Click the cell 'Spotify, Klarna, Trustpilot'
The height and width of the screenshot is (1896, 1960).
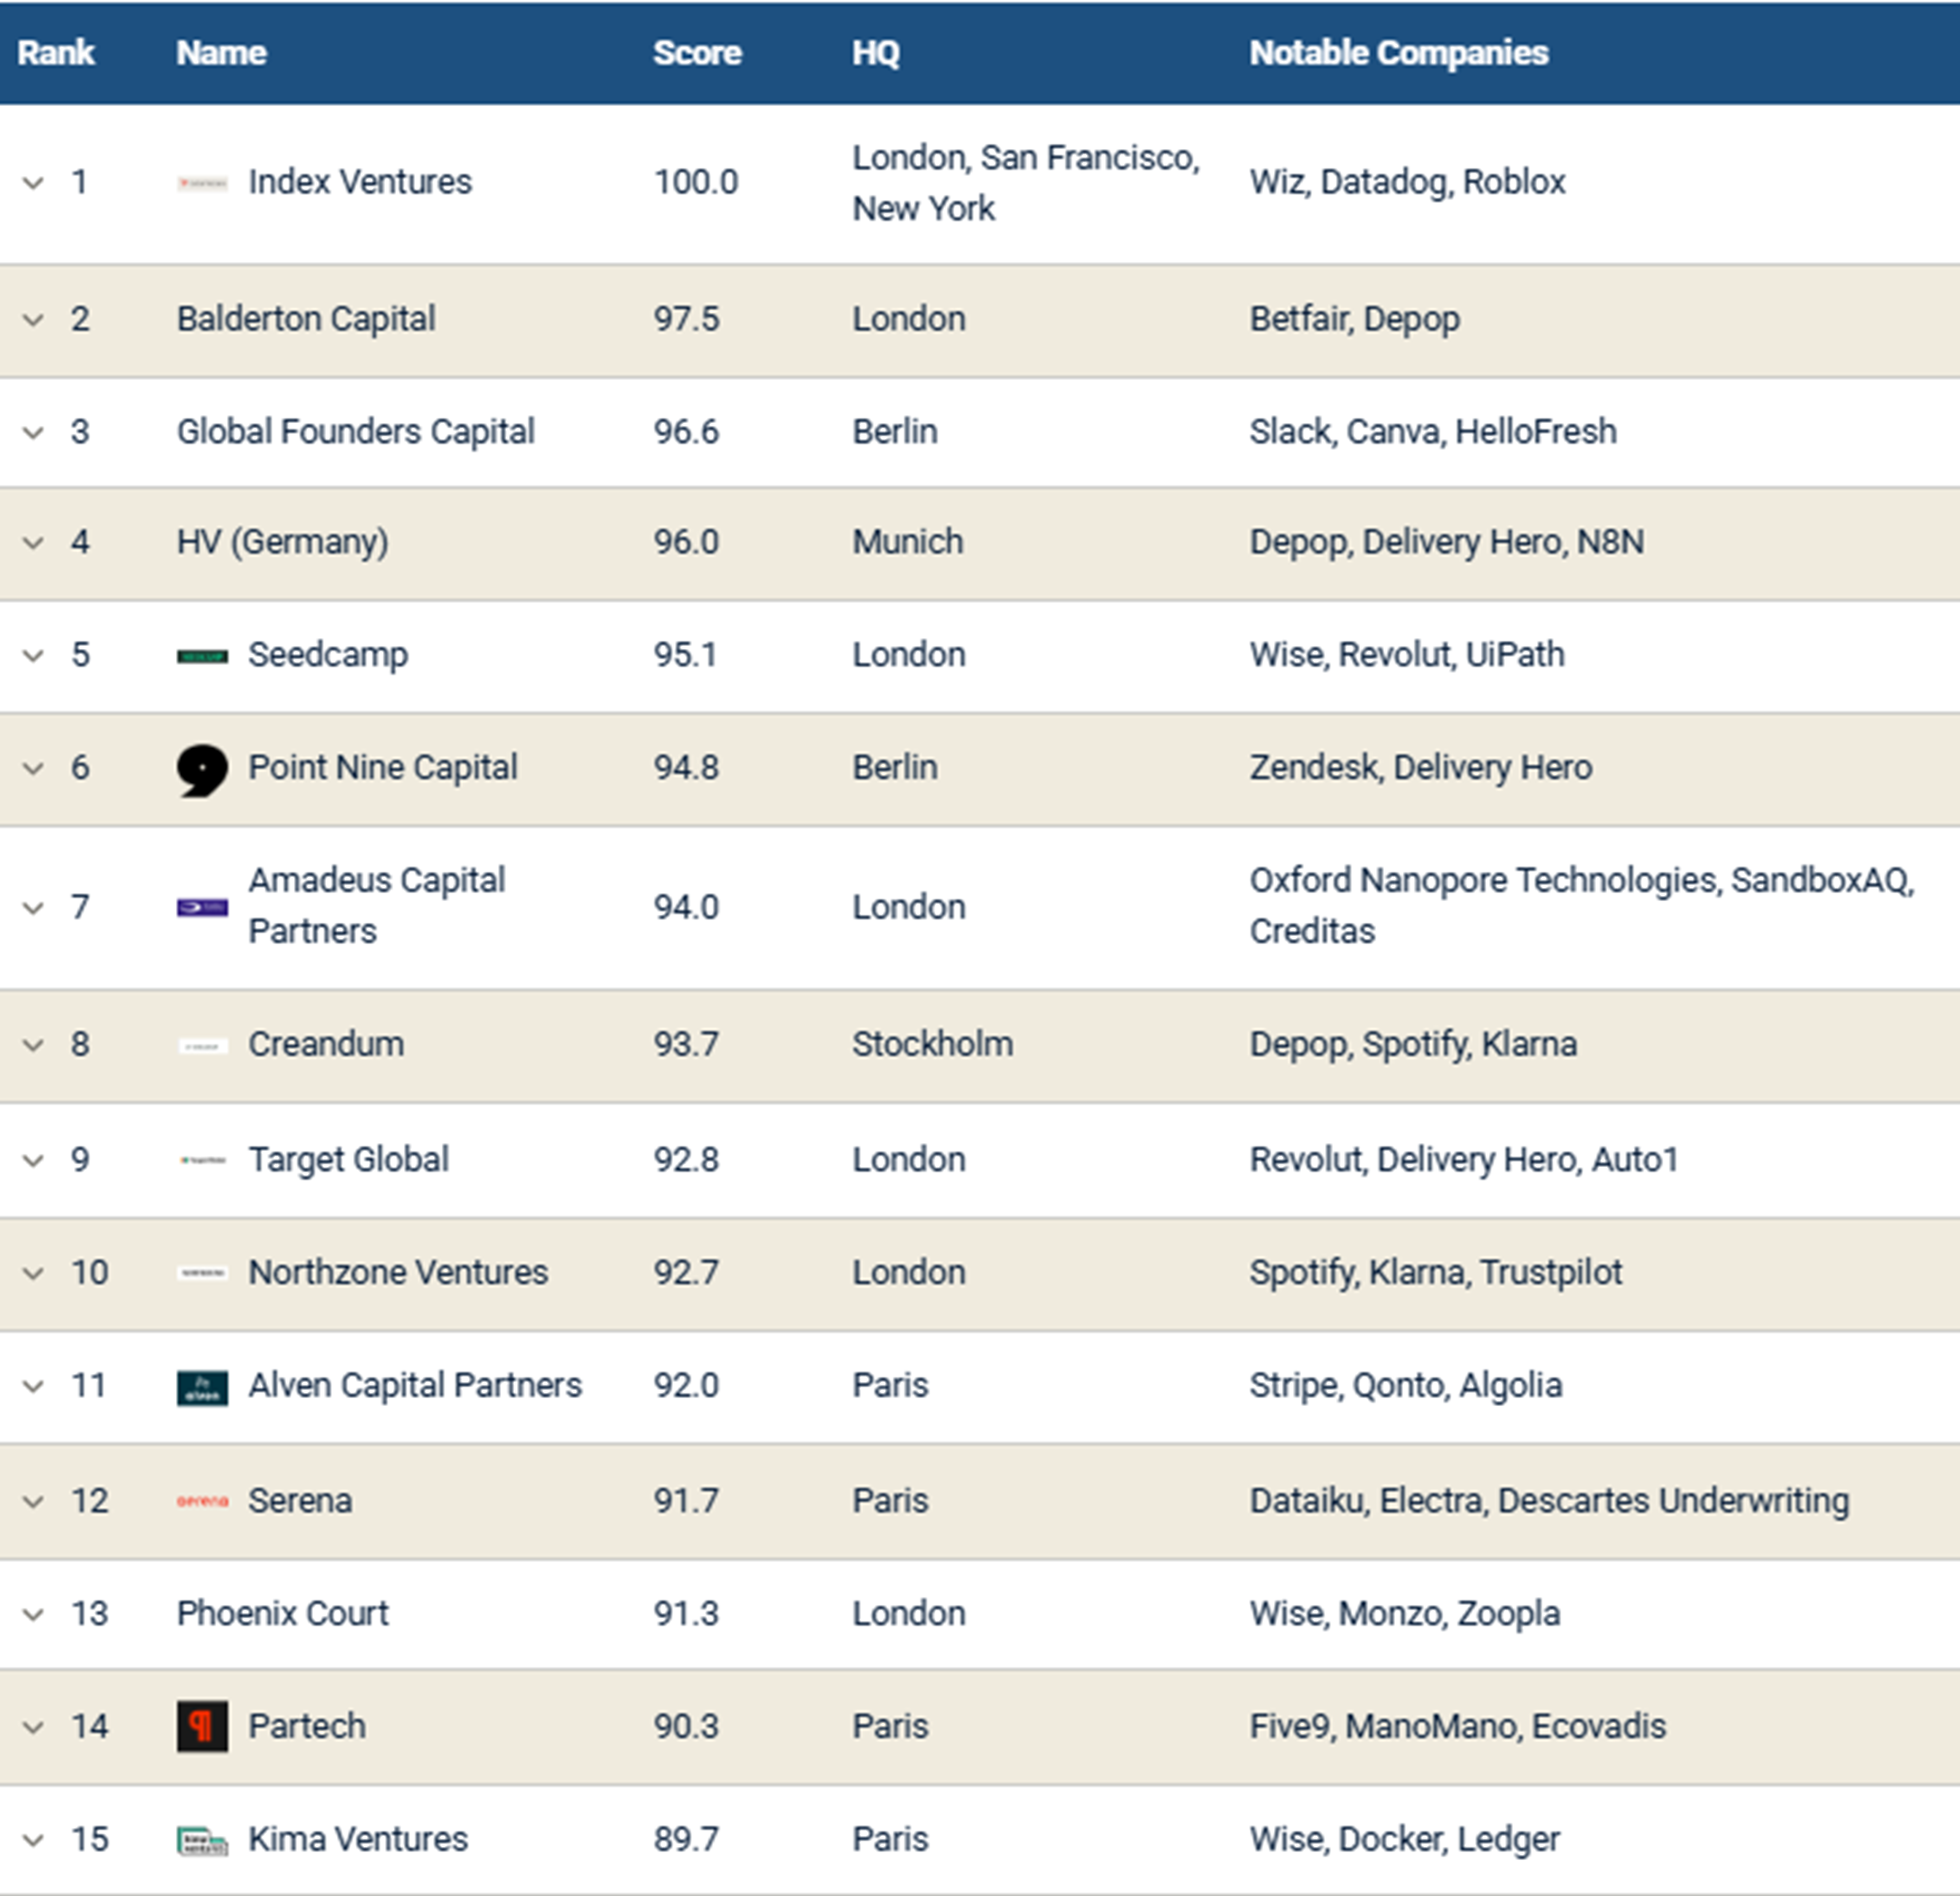(x=1436, y=1273)
